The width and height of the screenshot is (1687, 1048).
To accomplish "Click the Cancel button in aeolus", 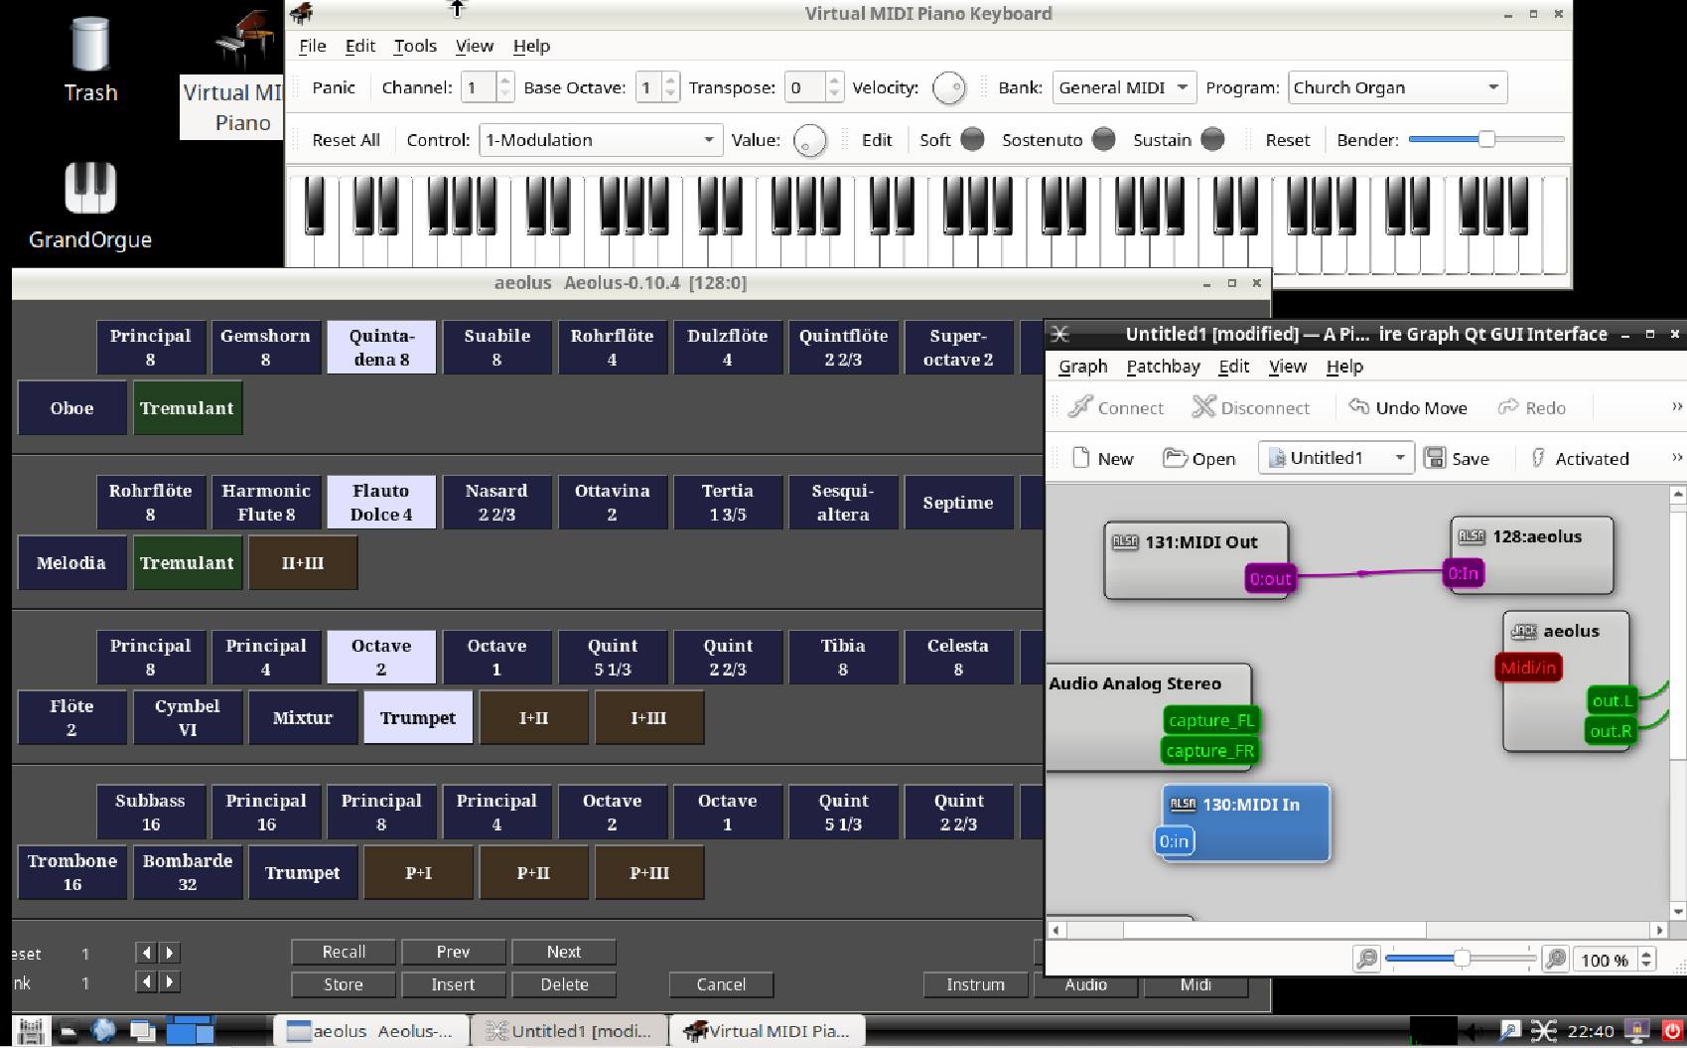I will [721, 984].
